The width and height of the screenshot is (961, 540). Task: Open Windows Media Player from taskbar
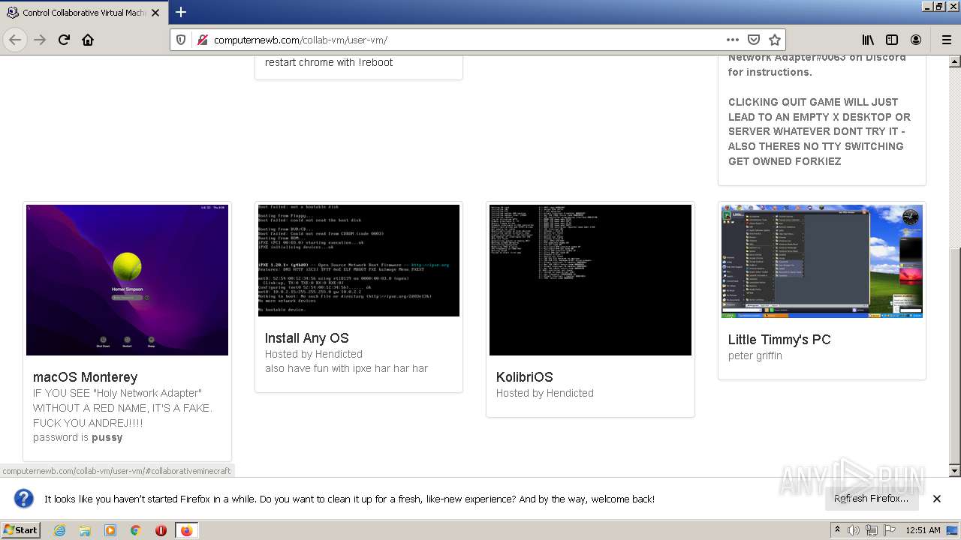110,530
